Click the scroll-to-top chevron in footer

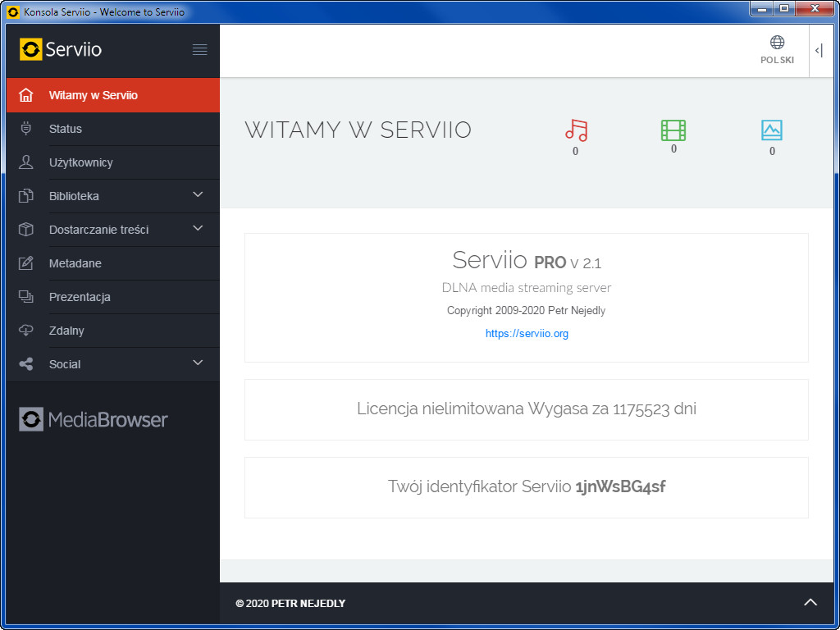tap(810, 603)
